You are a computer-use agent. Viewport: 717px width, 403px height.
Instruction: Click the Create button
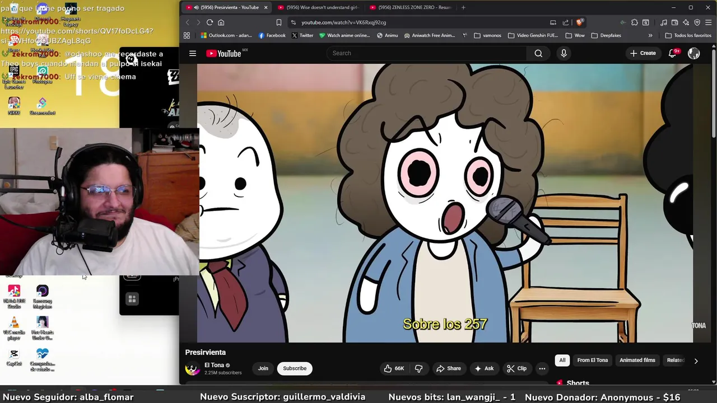(x=643, y=53)
